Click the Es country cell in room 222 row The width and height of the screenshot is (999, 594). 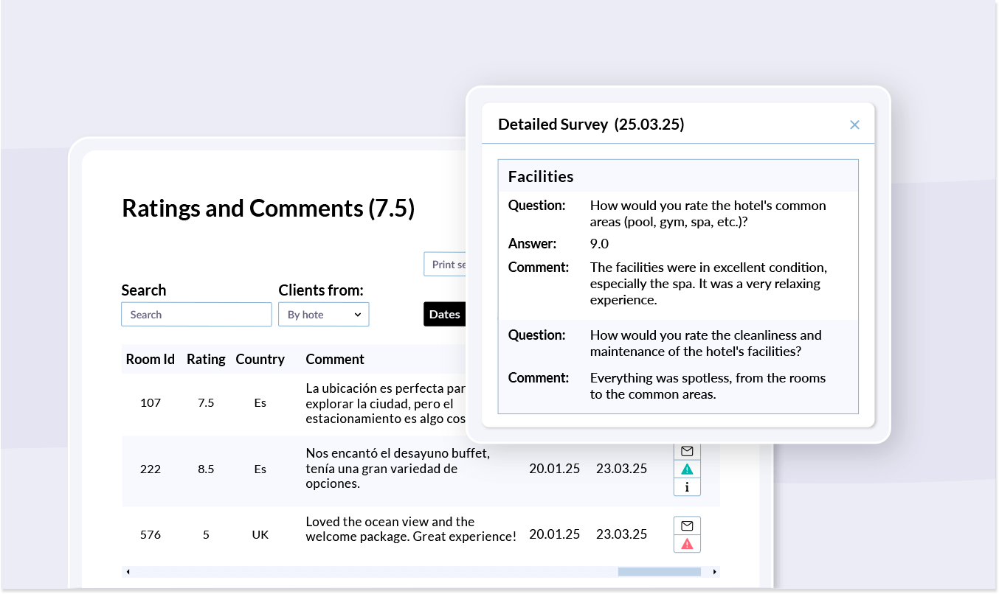tap(260, 469)
